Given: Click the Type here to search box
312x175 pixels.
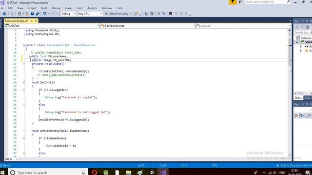Looking at the screenshot, I should click(48, 173).
